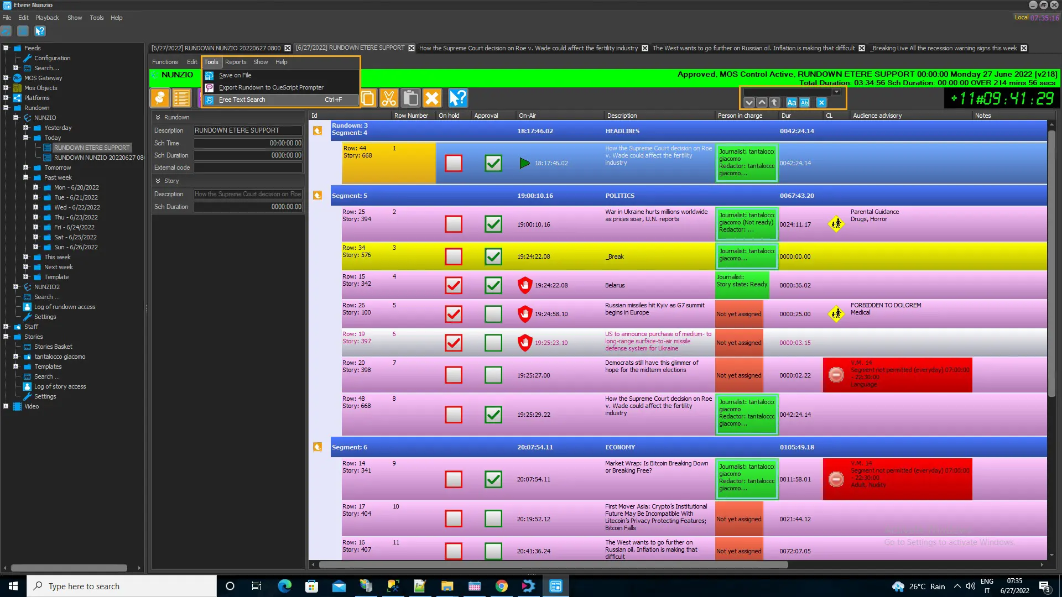1062x597 pixels.
Task: Uncheck Approval box for _Break row
Action: pyautogui.click(x=493, y=256)
